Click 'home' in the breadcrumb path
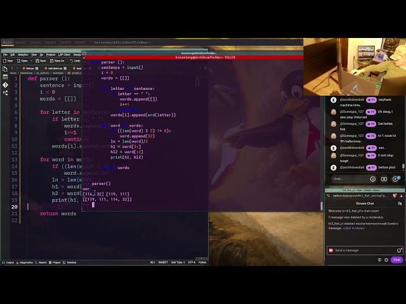The height and width of the screenshot is (304, 406). click(x=13, y=73)
